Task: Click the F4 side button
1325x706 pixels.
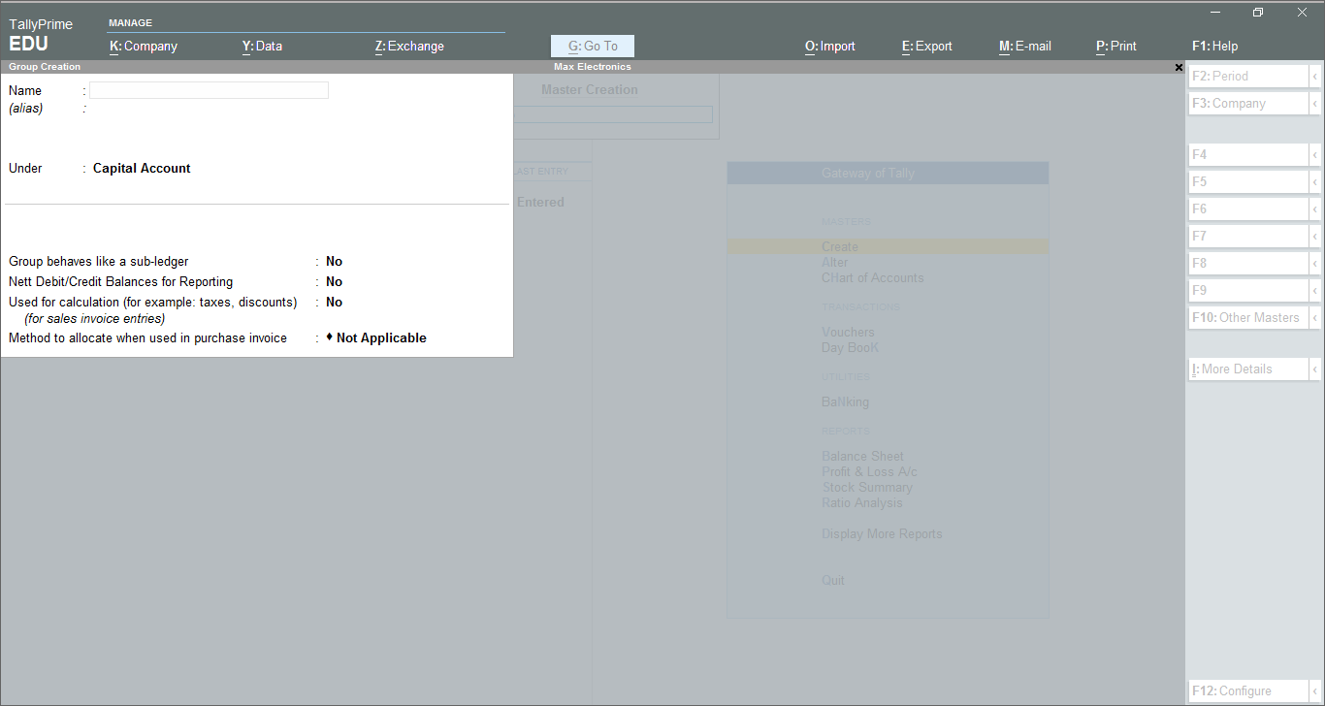Action: [1248, 154]
